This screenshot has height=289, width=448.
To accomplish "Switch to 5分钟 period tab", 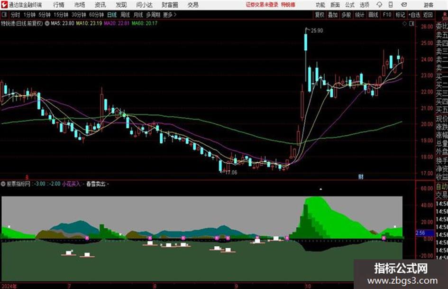I will (45, 15).
